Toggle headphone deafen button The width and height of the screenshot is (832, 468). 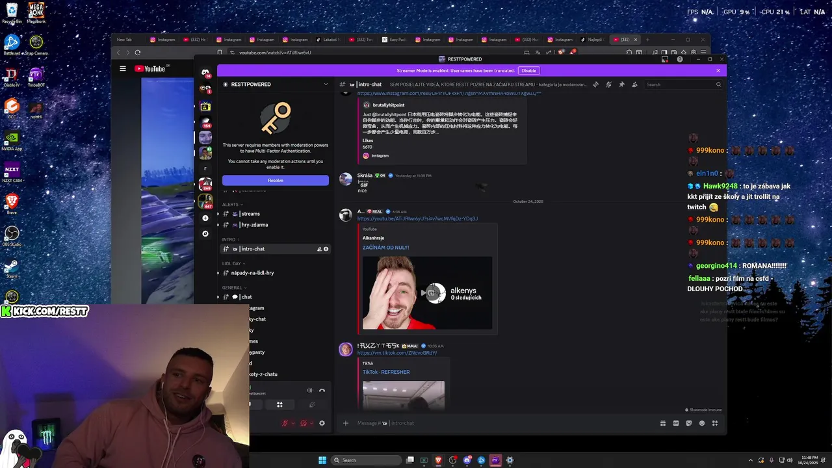304,423
